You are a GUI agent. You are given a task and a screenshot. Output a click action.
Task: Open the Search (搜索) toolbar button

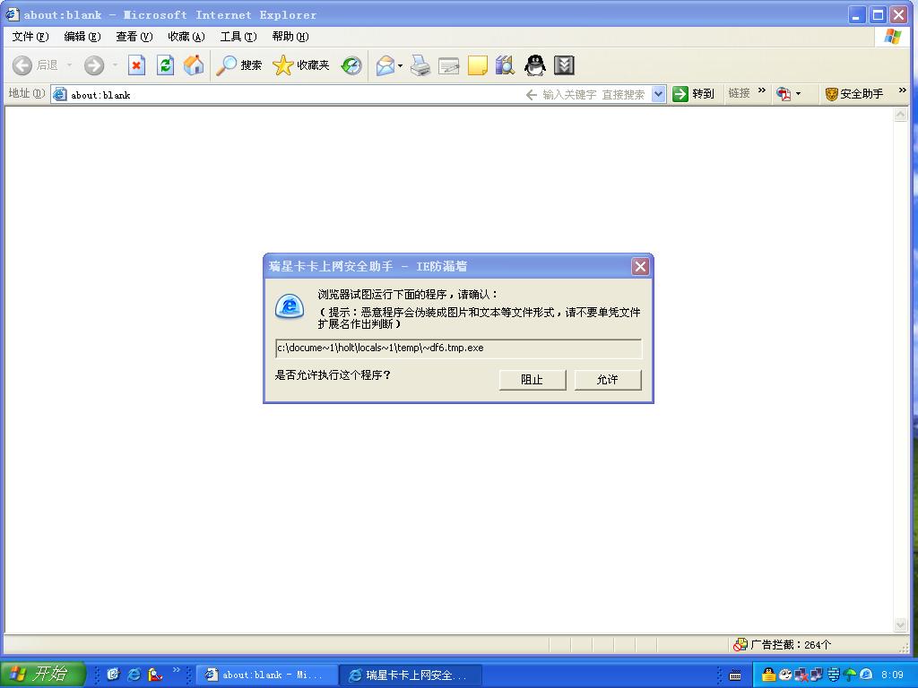[238, 64]
